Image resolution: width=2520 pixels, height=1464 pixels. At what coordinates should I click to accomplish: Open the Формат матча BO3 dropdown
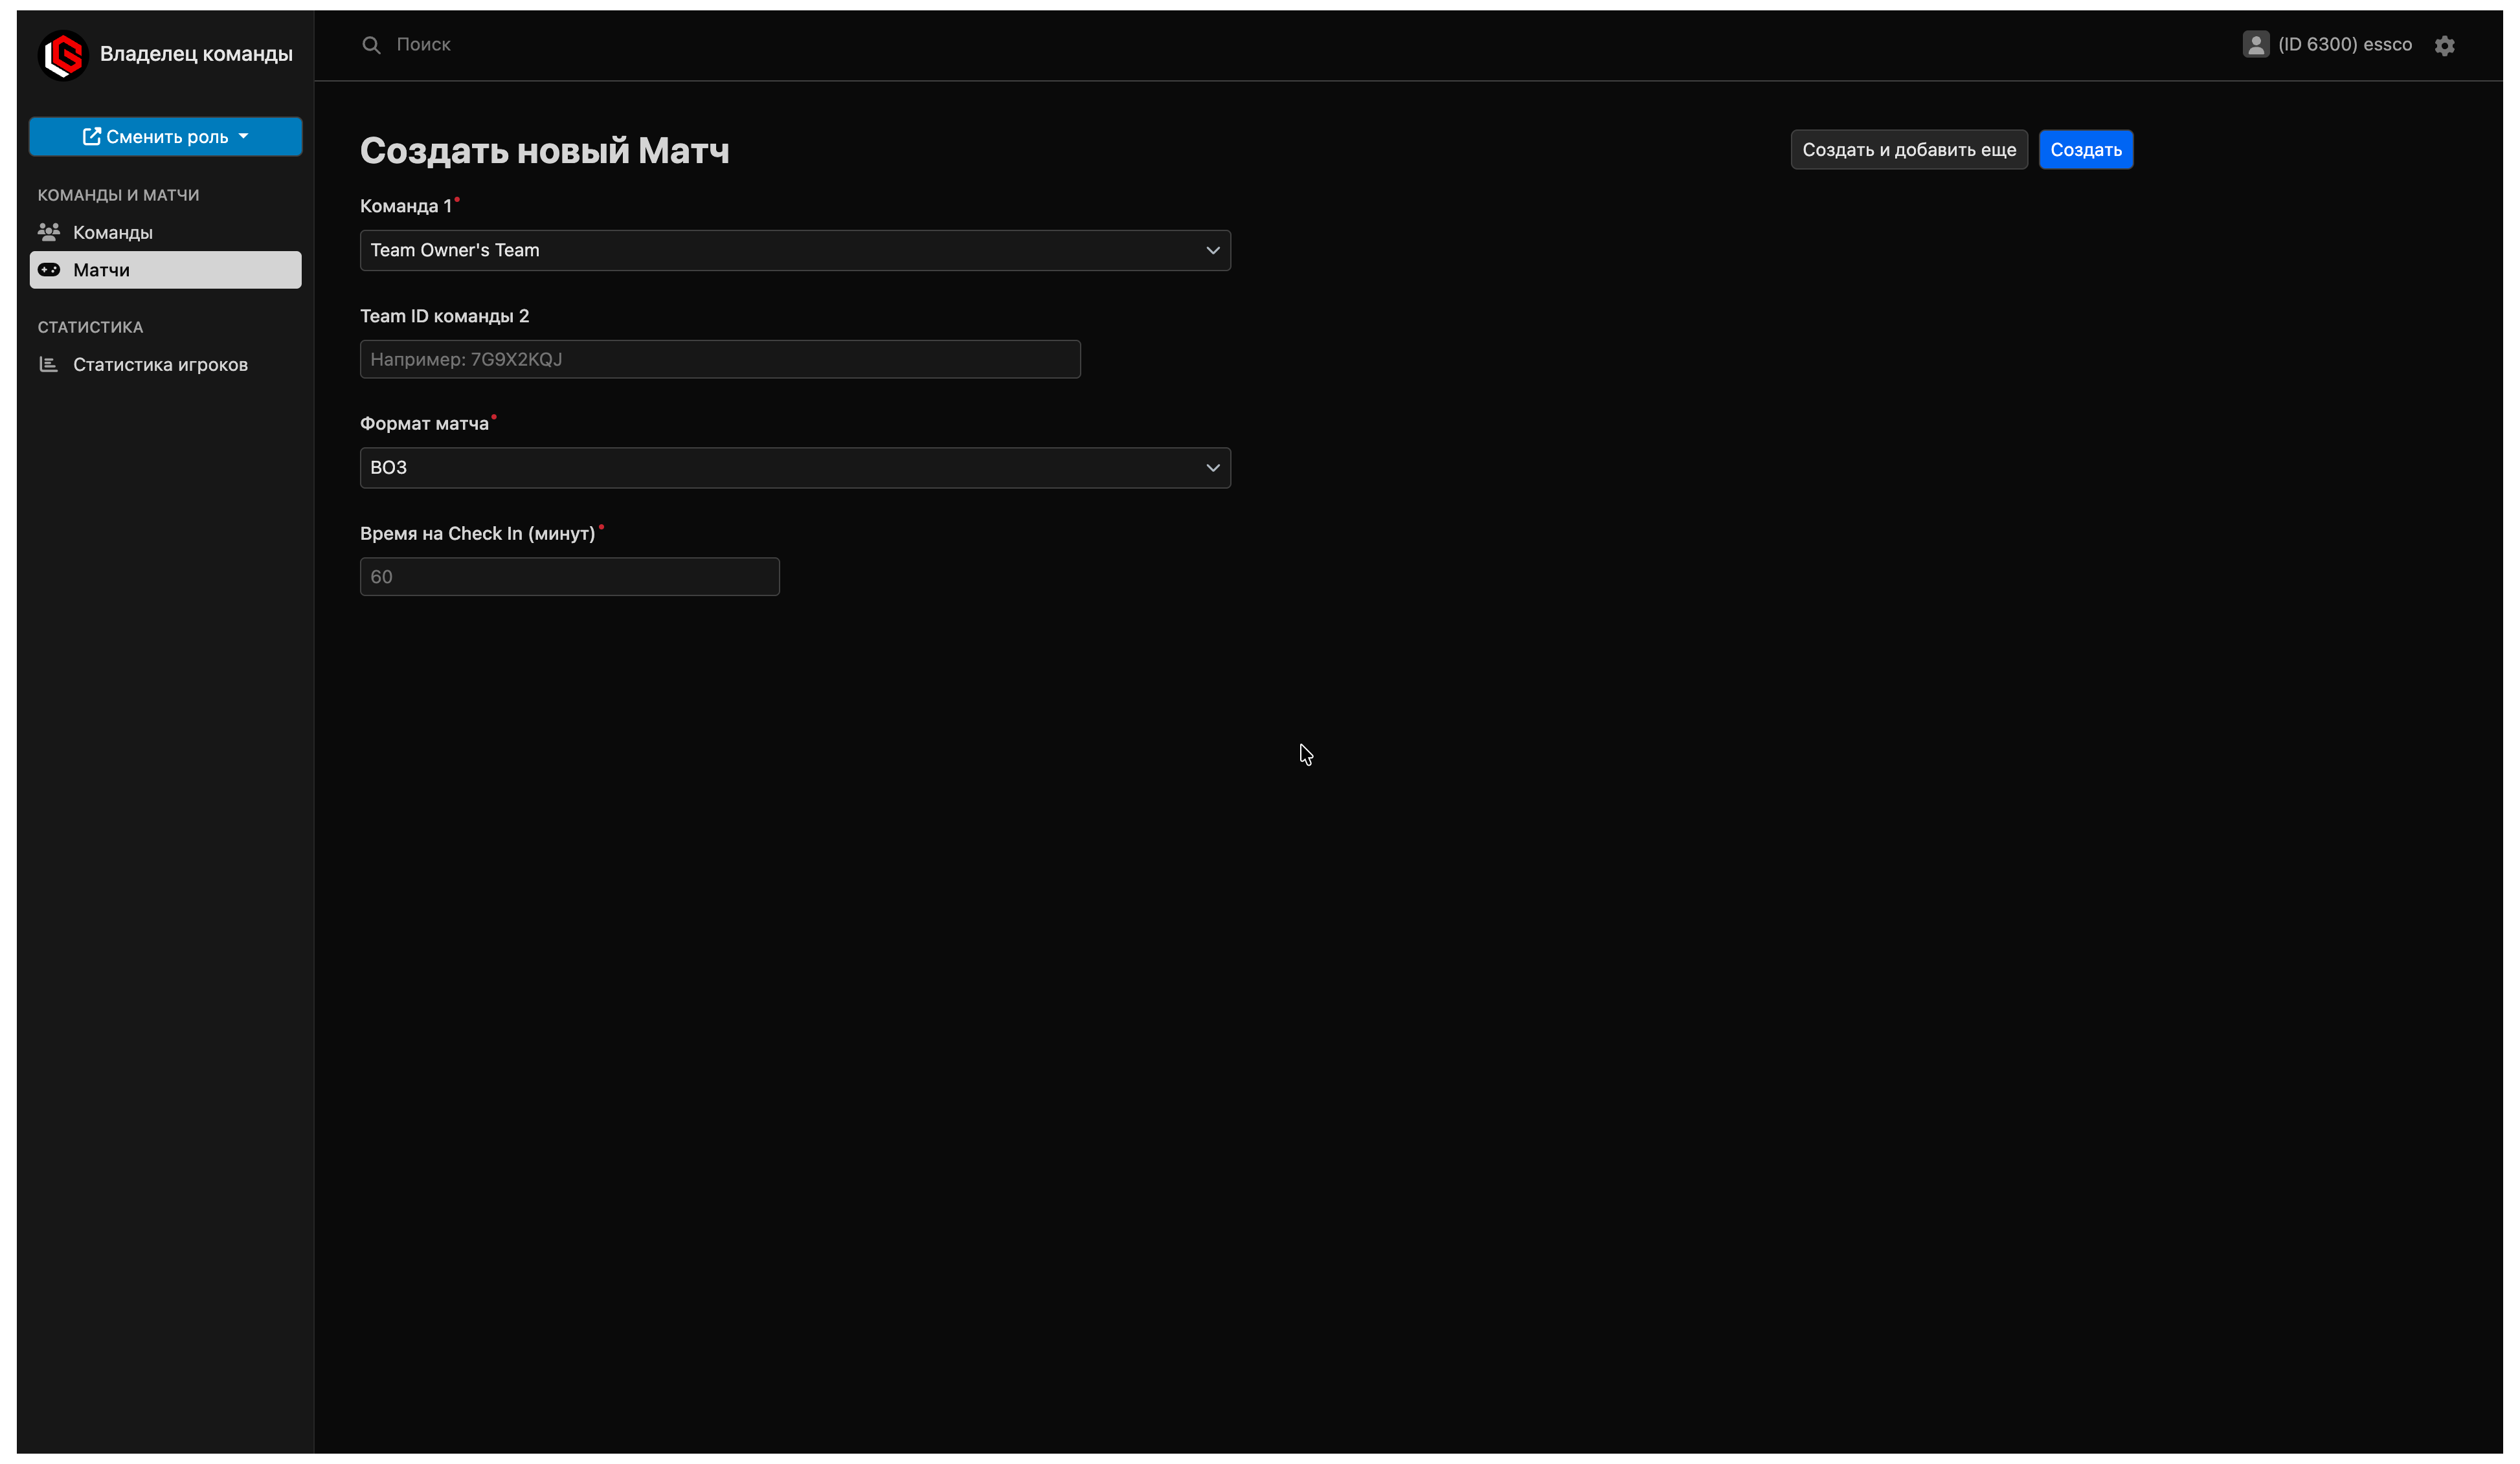pyautogui.click(x=795, y=468)
